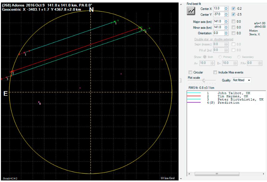Click the Find best fit graph button
The width and height of the screenshot is (267, 182).
[x=190, y=11]
